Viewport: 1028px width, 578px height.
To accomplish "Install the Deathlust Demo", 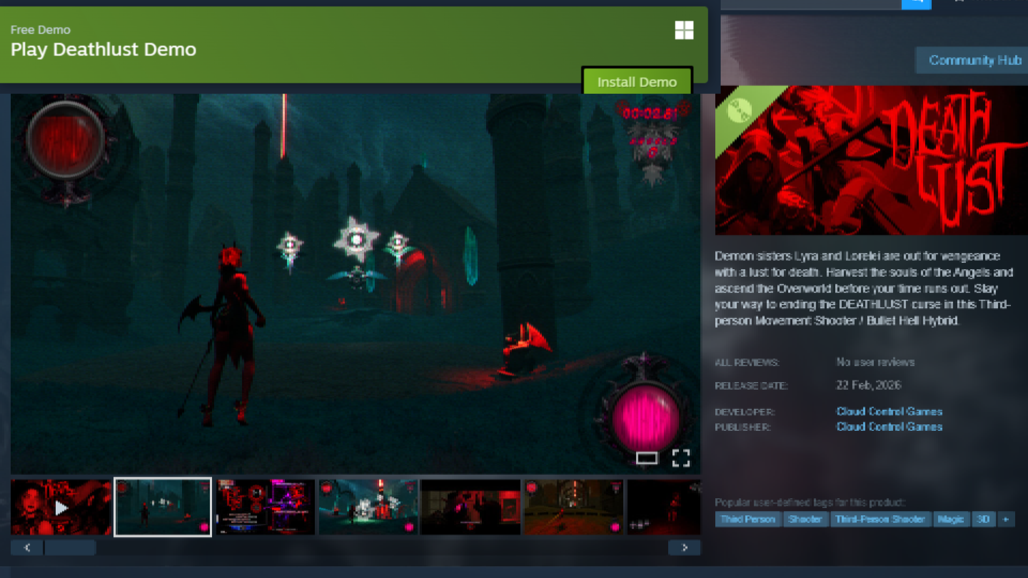I will click(637, 82).
